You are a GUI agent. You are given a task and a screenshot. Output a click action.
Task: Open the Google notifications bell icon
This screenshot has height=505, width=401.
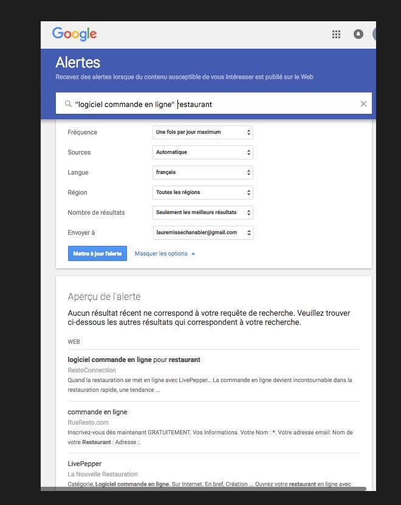(x=358, y=34)
